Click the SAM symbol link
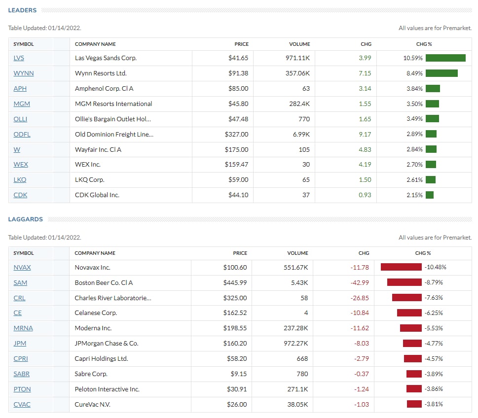Screen dimensions: 478x418 20,283
